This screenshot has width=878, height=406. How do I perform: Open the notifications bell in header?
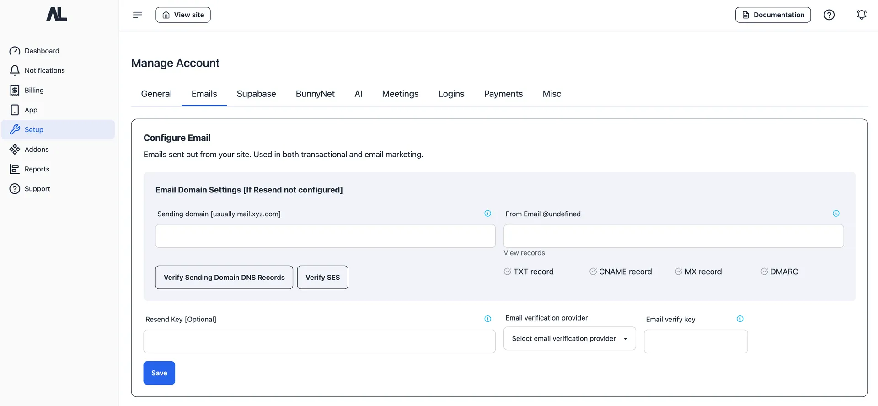862,15
